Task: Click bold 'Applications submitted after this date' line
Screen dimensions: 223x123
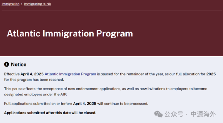Action: [50, 113]
